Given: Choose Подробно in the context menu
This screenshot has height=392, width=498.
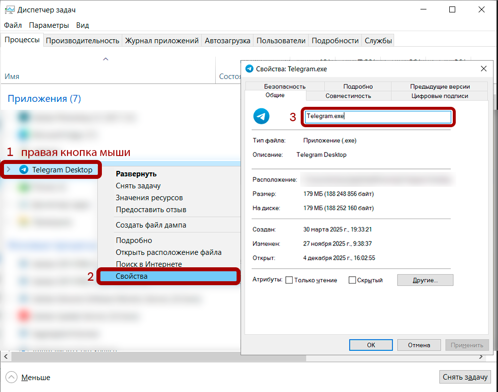Looking at the screenshot, I should [134, 240].
